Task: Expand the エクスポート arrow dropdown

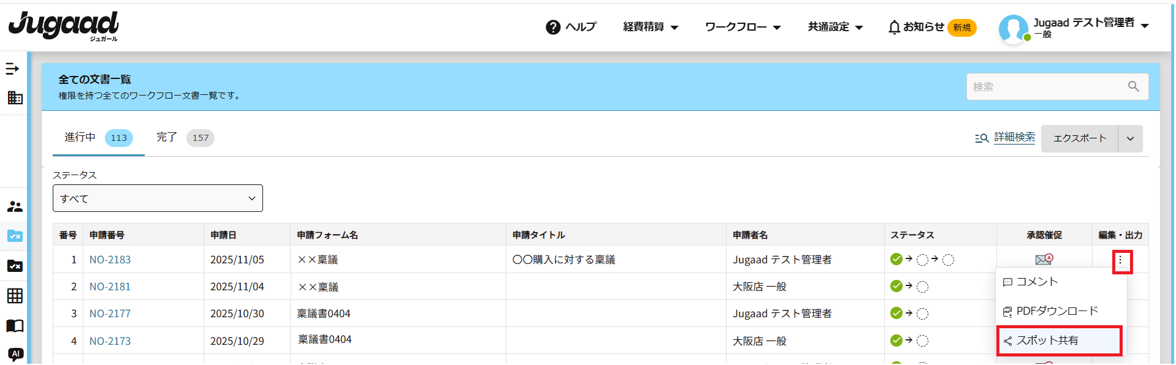Action: [x=1130, y=138]
